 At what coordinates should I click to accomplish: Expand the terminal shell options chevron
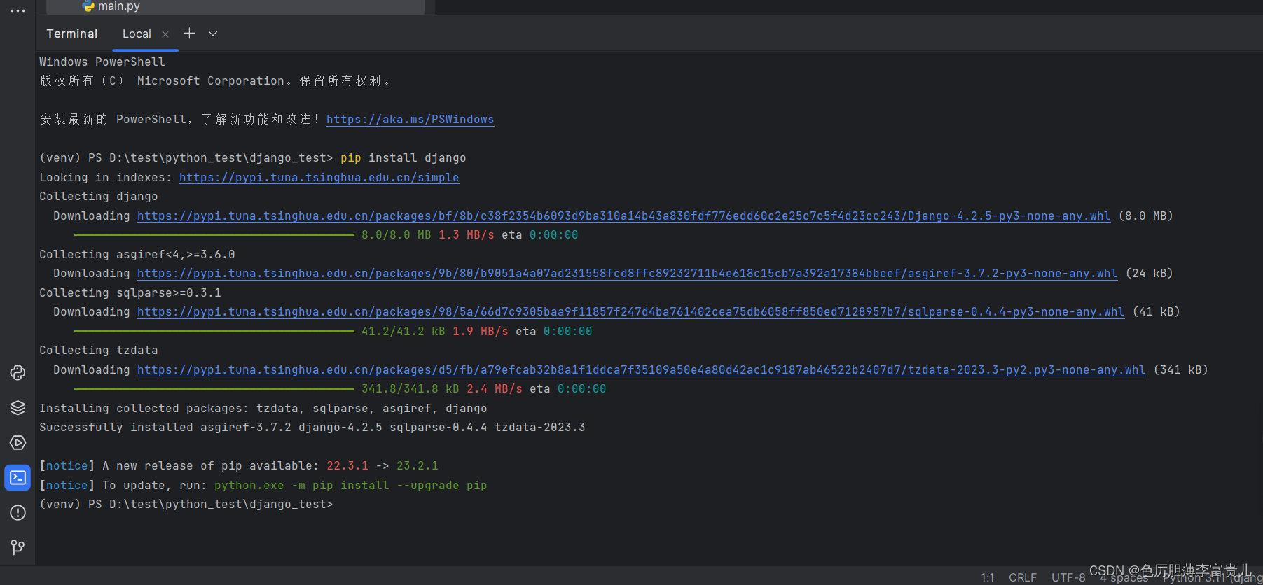pos(213,34)
